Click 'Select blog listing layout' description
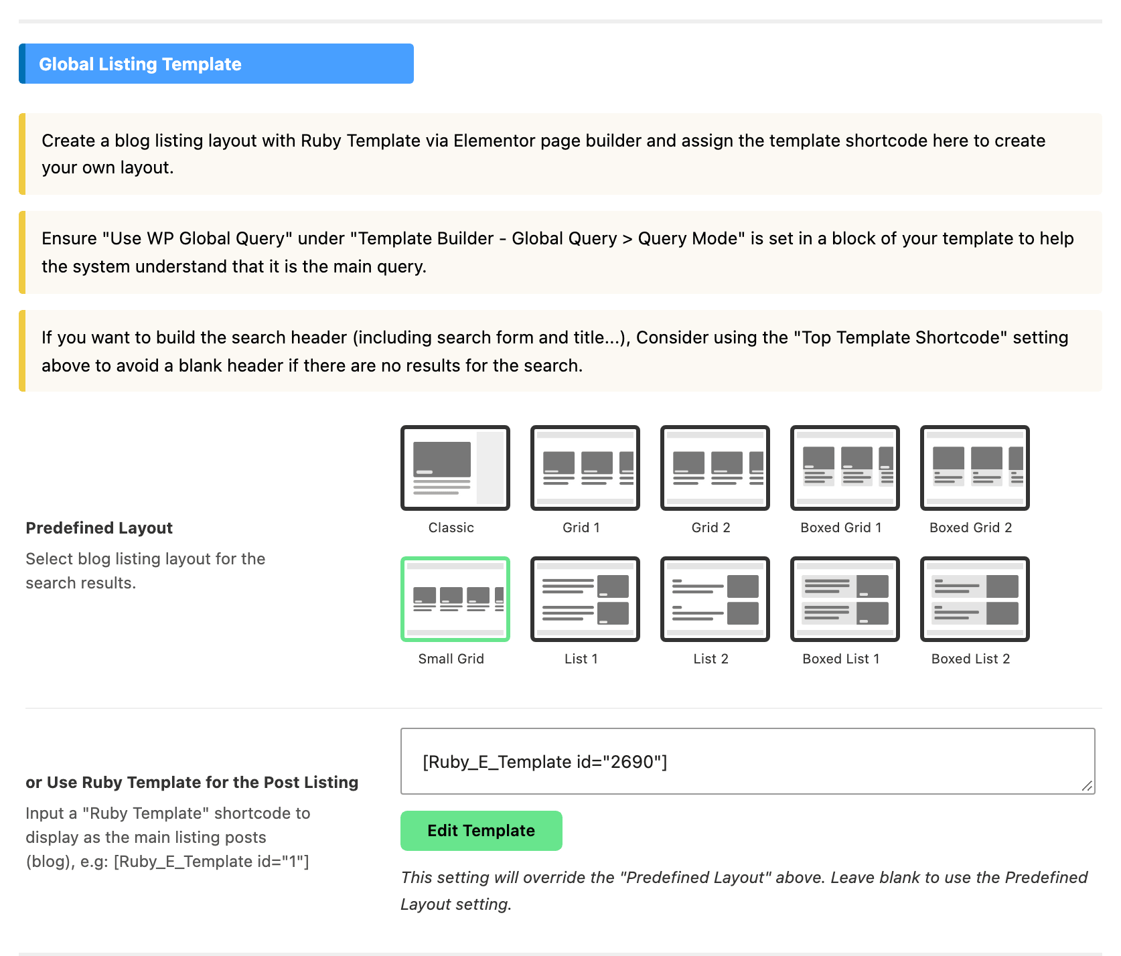The width and height of the screenshot is (1121, 956). pyautogui.click(x=145, y=571)
